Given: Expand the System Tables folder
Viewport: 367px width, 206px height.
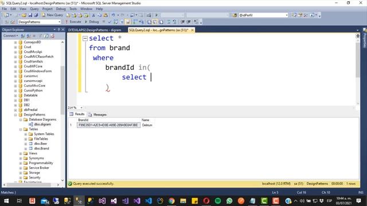Looking at the screenshot, I should [x=26, y=134].
